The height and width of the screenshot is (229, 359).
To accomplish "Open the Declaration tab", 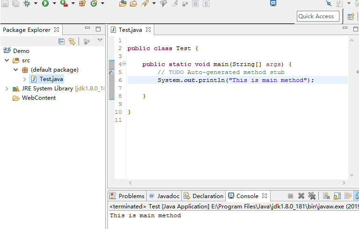I will click(204, 196).
